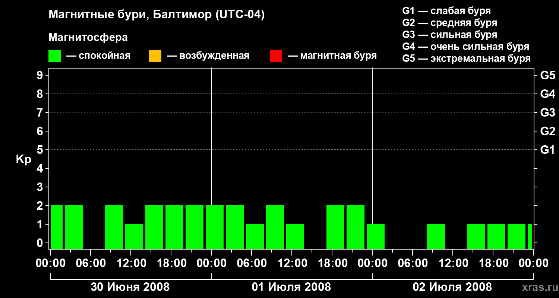Click the '— магнитная буря' legend label
Image resolution: width=559 pixels, height=298 pixels.
coord(332,56)
